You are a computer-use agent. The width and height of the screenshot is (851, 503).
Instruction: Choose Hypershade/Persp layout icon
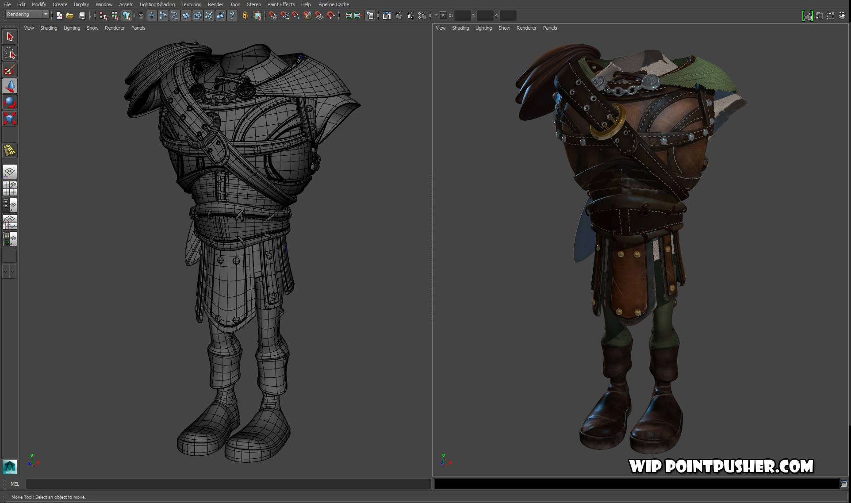[10, 239]
